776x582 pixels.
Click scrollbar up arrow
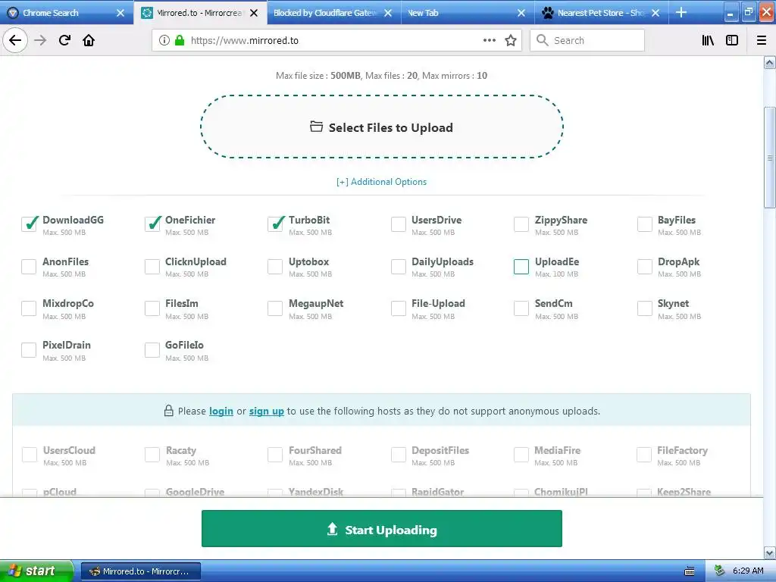(770, 62)
